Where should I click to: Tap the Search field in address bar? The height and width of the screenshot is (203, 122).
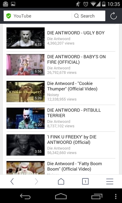point(89,16)
